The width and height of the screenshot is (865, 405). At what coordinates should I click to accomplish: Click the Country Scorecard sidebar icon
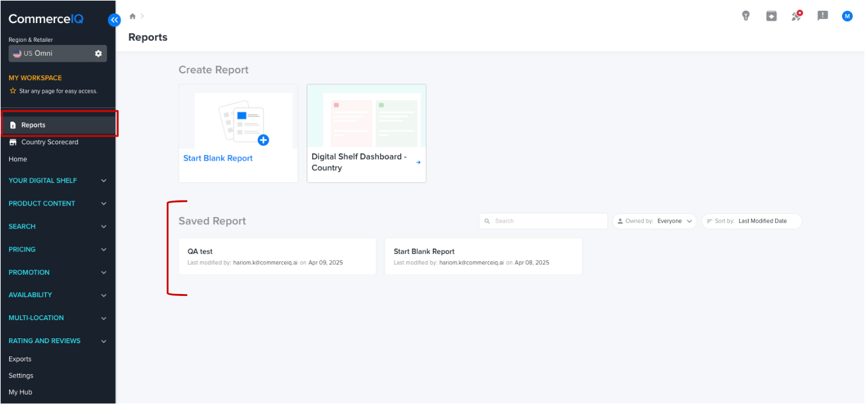coord(13,142)
